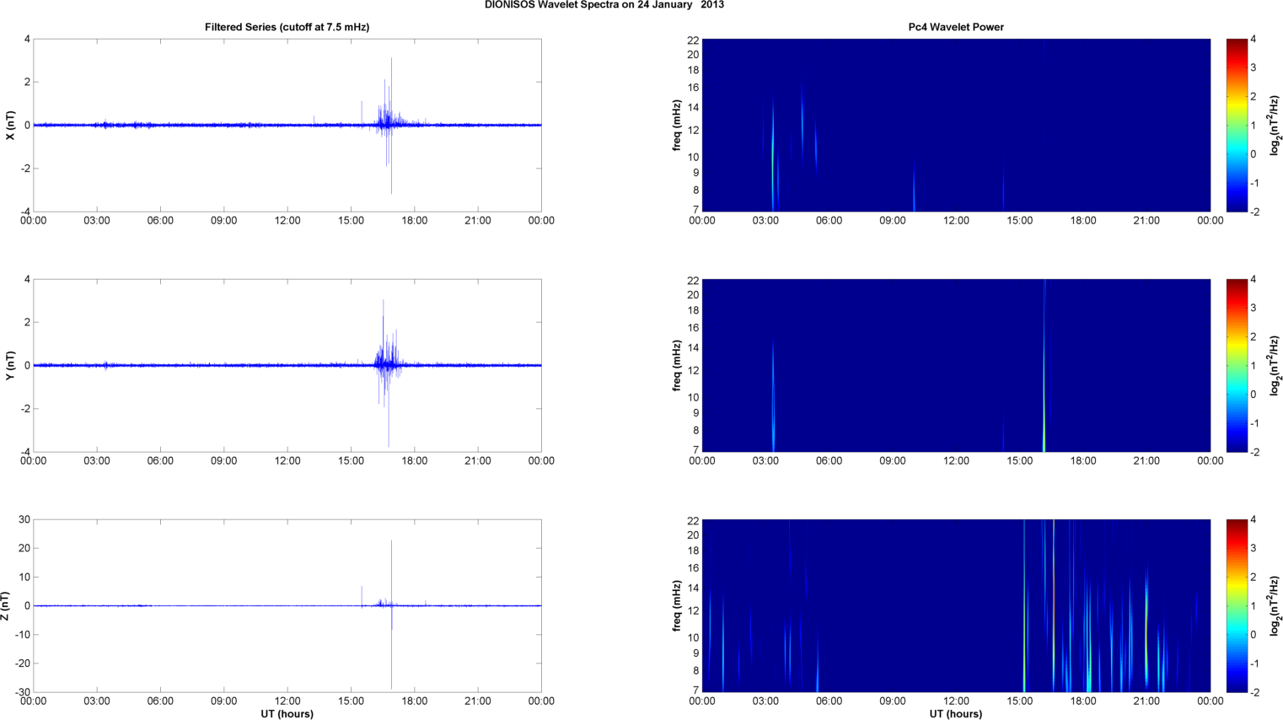The height and width of the screenshot is (720, 1283).
Task: Click the 'Z (nT)' axis label
Action: click(x=6, y=606)
